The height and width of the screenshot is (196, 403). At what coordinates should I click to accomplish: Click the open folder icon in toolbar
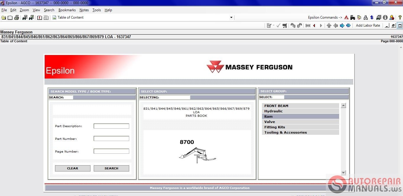pos(4,17)
